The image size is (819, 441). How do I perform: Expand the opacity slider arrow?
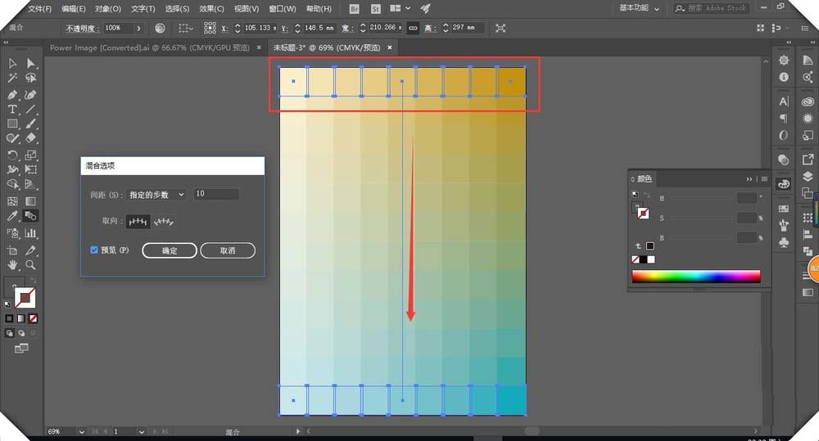pyautogui.click(x=138, y=28)
